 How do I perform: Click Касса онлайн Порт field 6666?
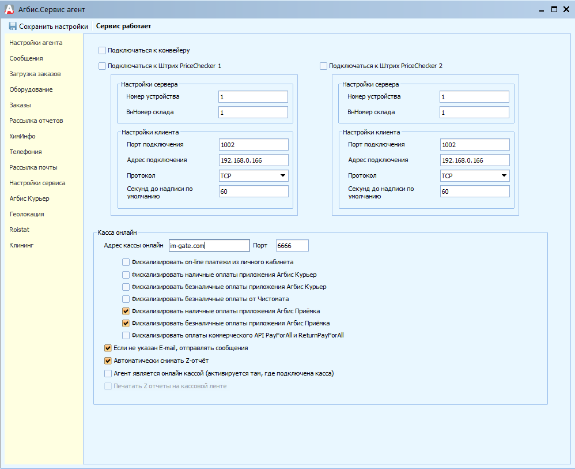click(x=292, y=246)
